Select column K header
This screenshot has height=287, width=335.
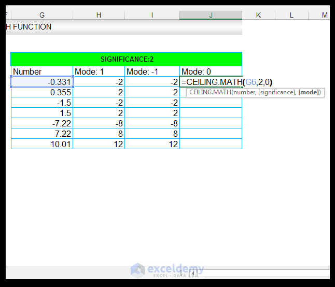point(259,15)
